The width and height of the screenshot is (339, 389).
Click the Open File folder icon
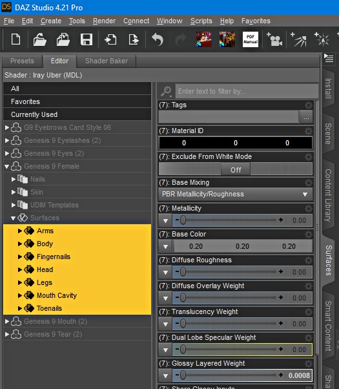pyautogui.click(x=39, y=39)
